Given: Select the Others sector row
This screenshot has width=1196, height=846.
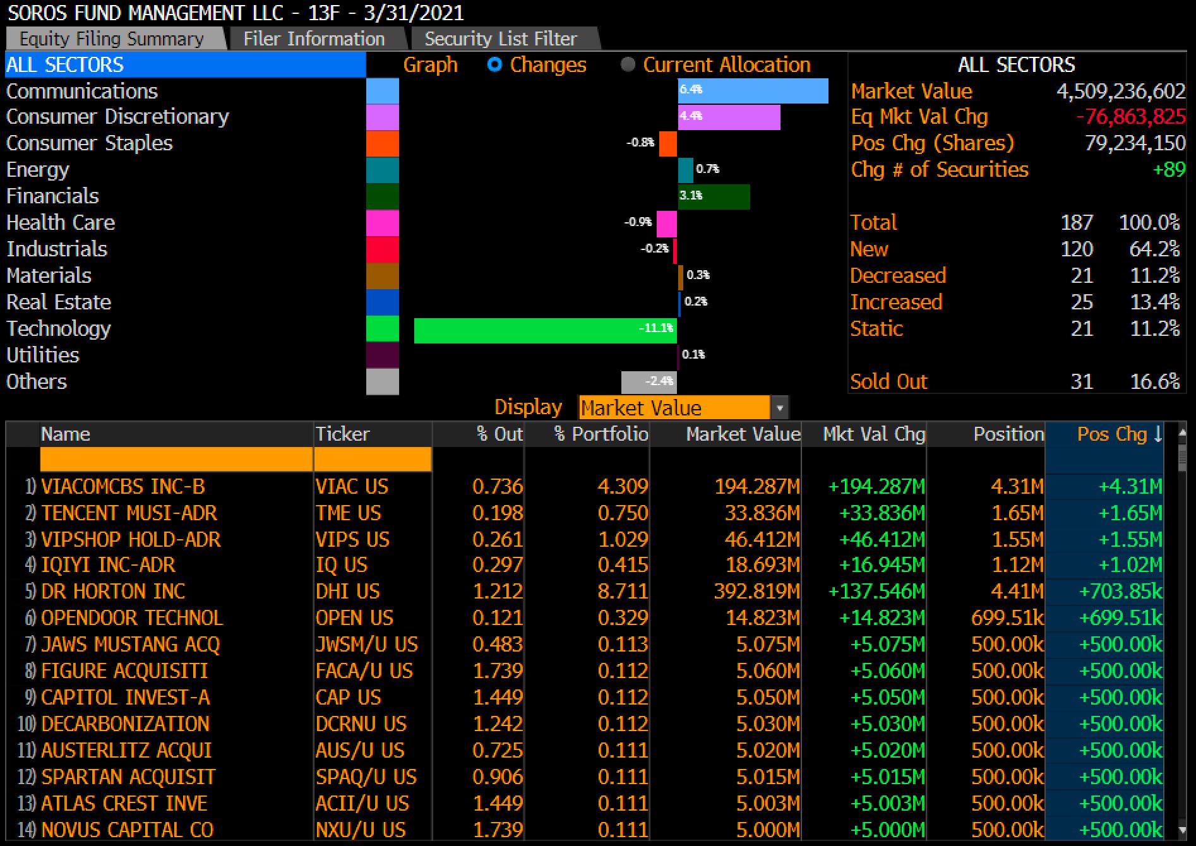Looking at the screenshot, I should (x=186, y=382).
